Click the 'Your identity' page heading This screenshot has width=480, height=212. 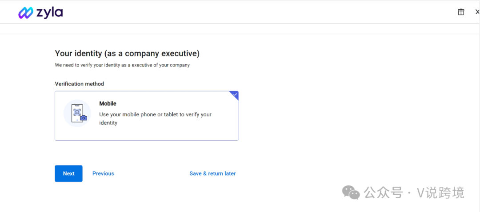(127, 54)
